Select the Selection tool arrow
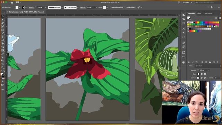 (2, 16)
